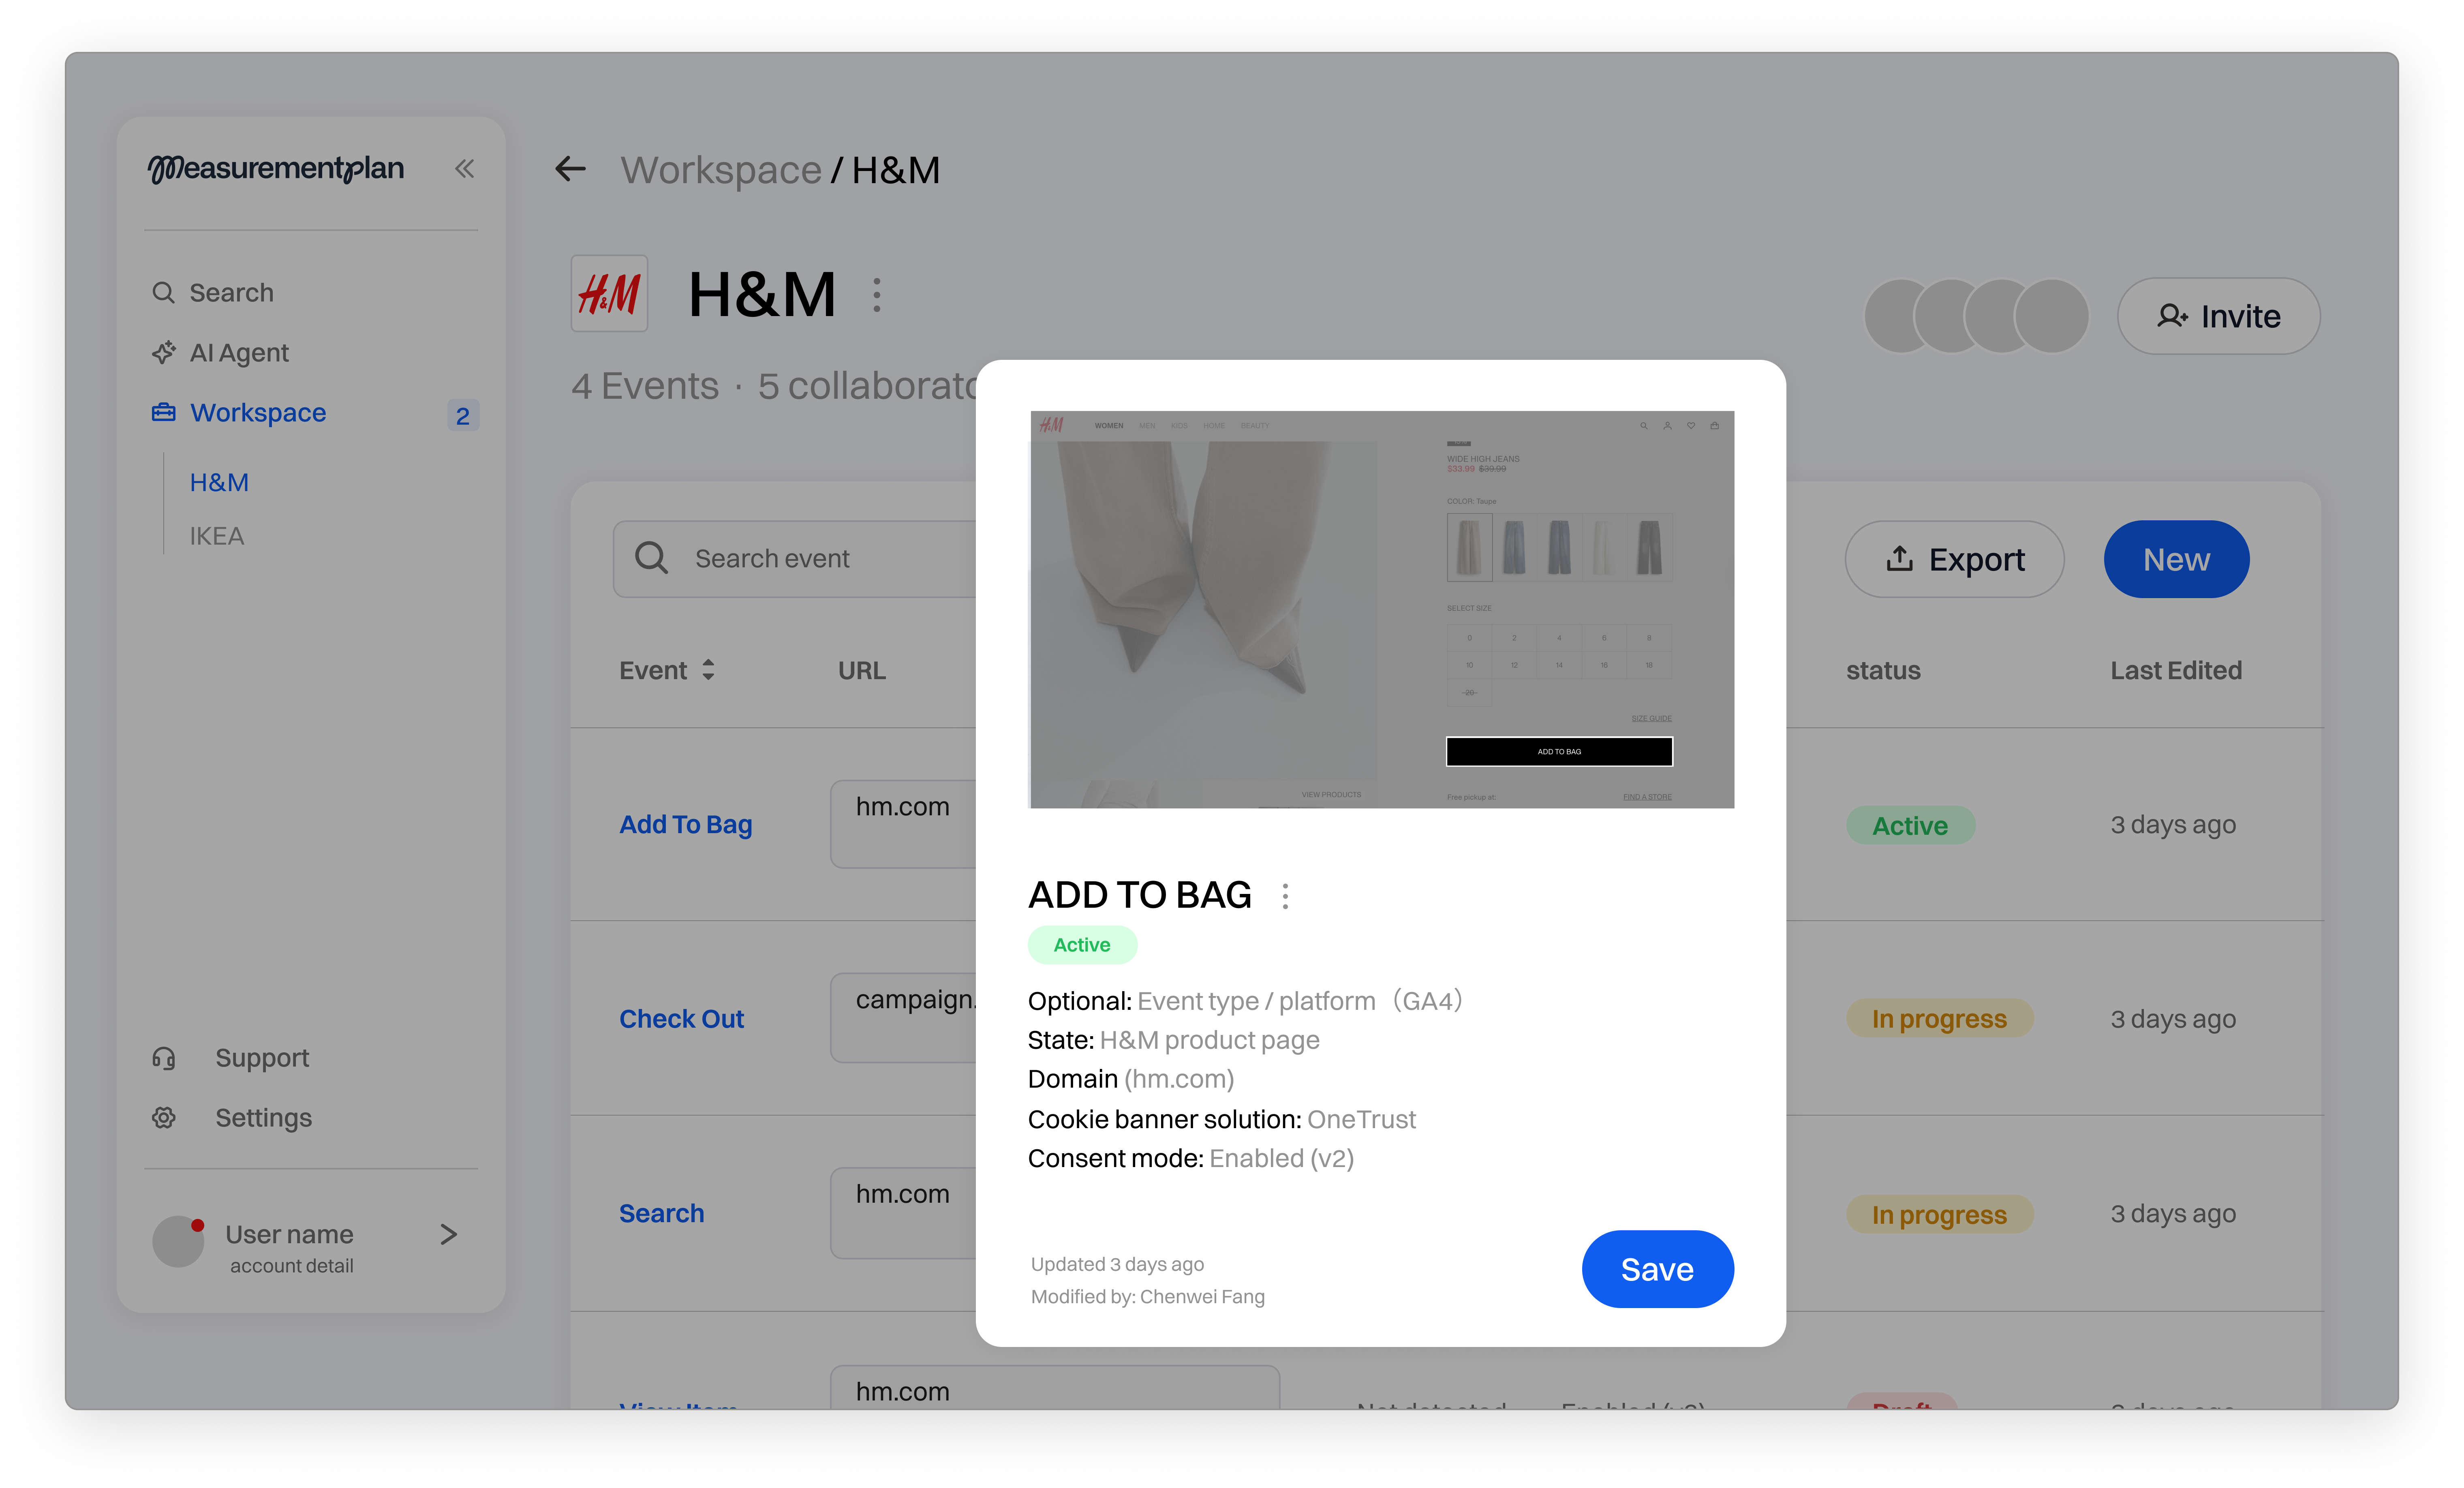
Task: Open H&M three-dot options menu
Action: click(877, 295)
